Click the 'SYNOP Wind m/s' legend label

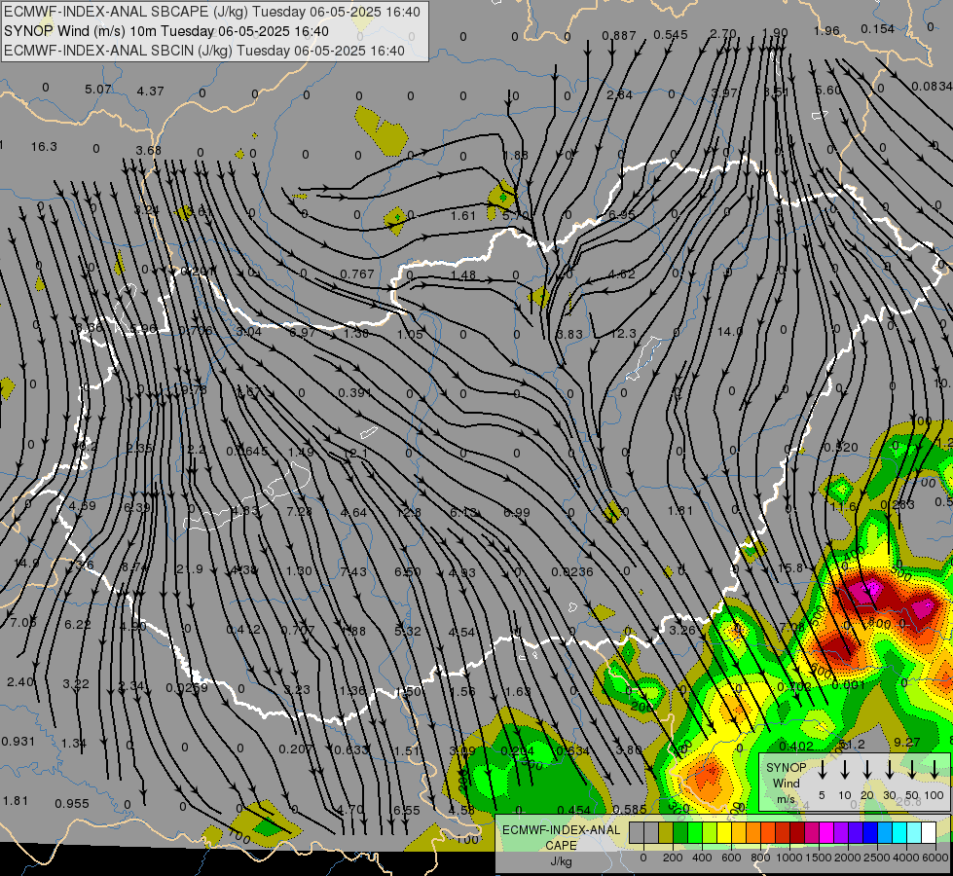(786, 783)
